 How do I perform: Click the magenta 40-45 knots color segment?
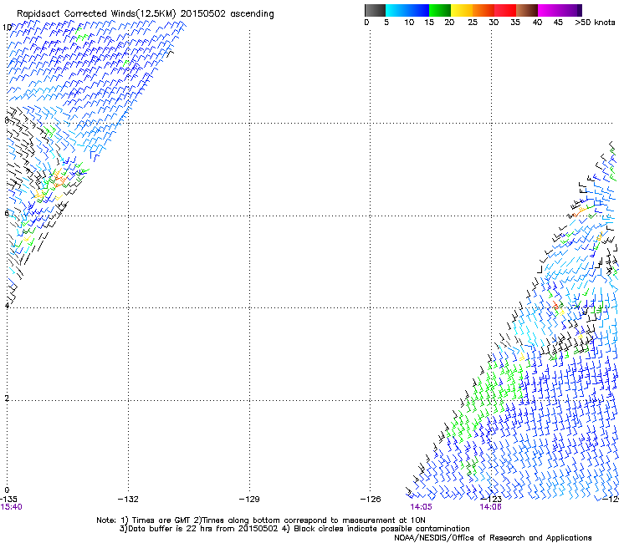tap(549, 10)
